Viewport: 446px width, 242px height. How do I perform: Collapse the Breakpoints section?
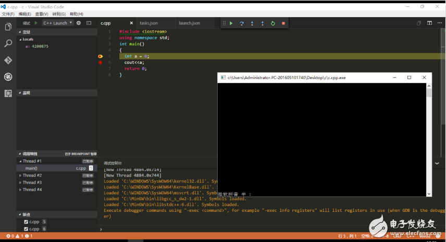[57, 214]
